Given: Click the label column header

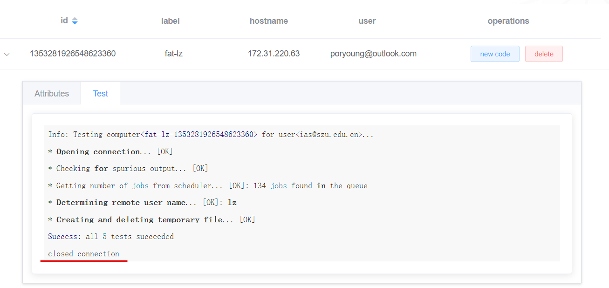Looking at the screenshot, I should (x=171, y=21).
